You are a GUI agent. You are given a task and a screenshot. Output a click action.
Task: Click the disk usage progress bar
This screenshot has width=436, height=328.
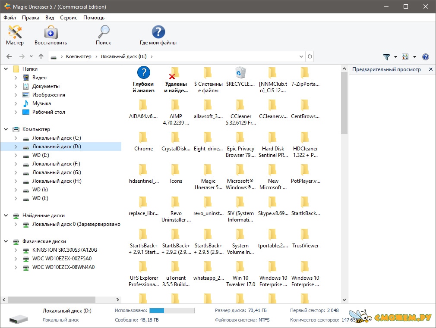pos(172,310)
